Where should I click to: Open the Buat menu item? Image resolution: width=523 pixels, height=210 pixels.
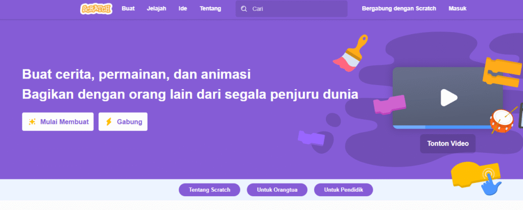pos(128,9)
